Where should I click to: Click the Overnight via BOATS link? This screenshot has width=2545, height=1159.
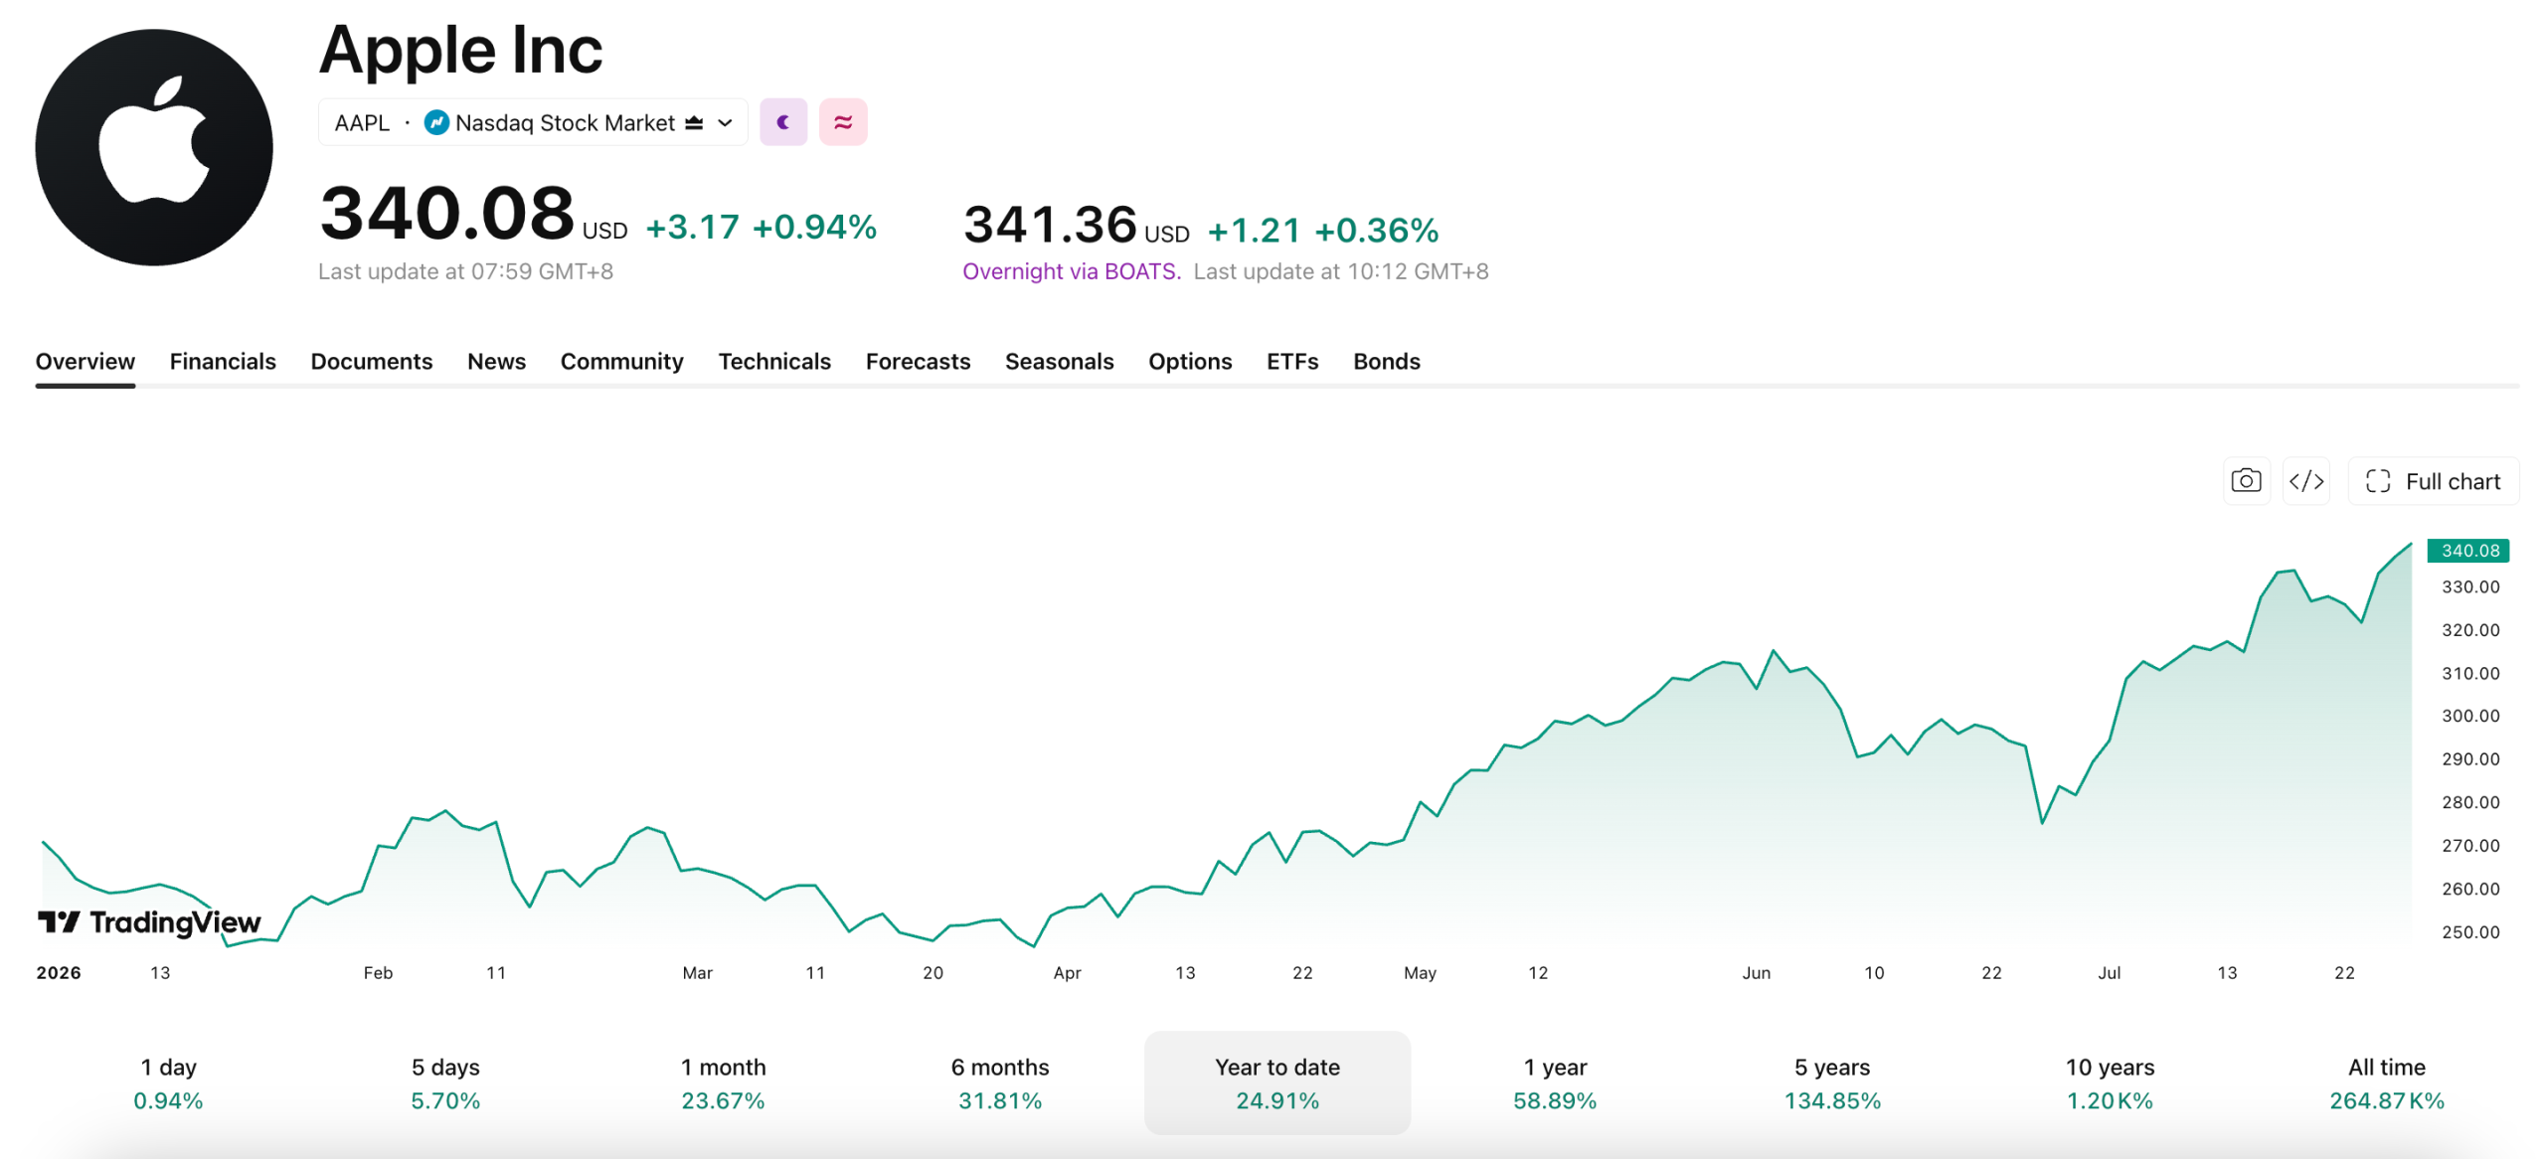pos(1072,271)
